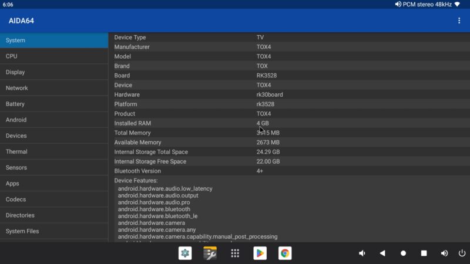The height and width of the screenshot is (264, 470).
Task: Open the Android category
Action: [54, 120]
